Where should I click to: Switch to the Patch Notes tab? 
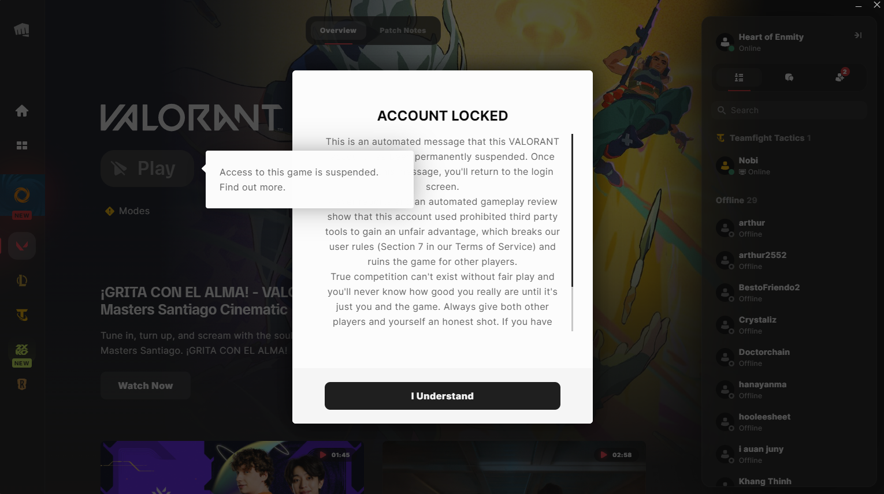click(403, 31)
